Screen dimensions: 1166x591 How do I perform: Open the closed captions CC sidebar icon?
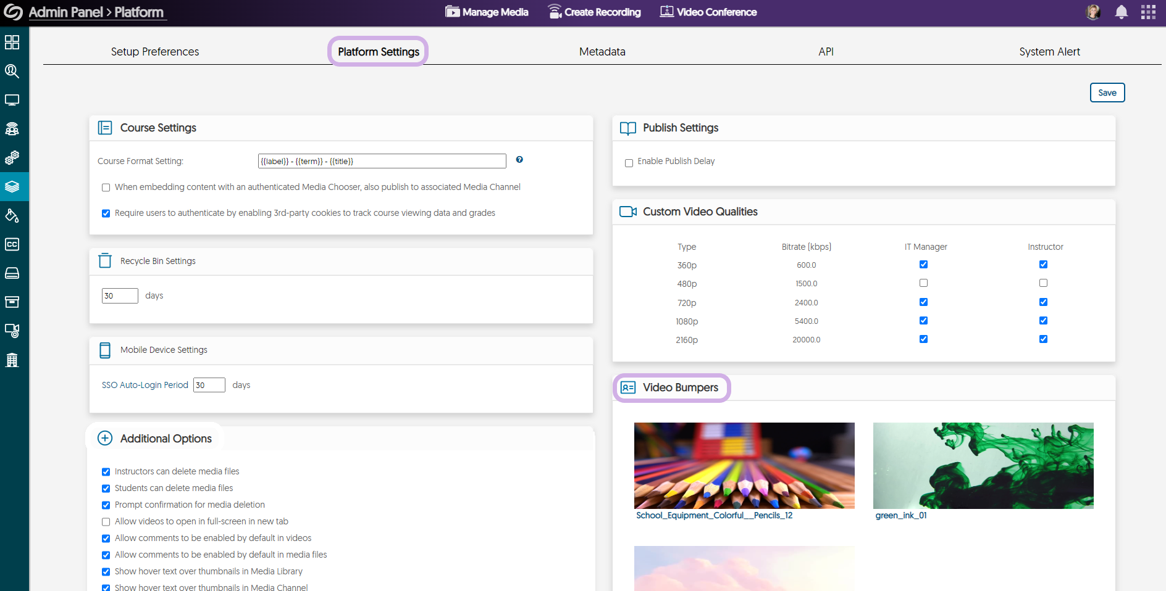click(x=12, y=244)
